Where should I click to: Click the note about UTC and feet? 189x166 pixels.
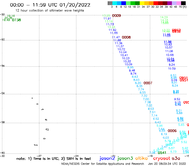(54, 159)
